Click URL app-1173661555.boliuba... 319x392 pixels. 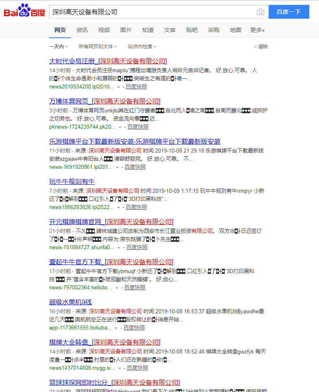[x=80, y=328]
